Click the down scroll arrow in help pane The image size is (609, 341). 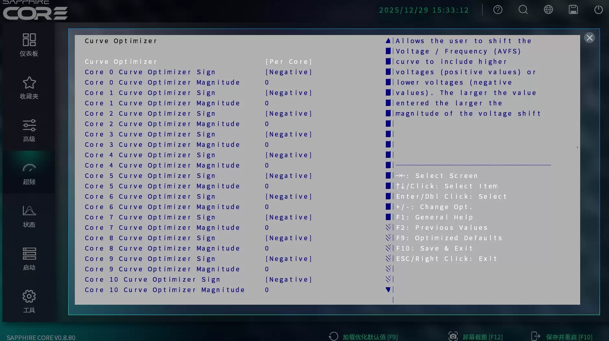(x=388, y=290)
